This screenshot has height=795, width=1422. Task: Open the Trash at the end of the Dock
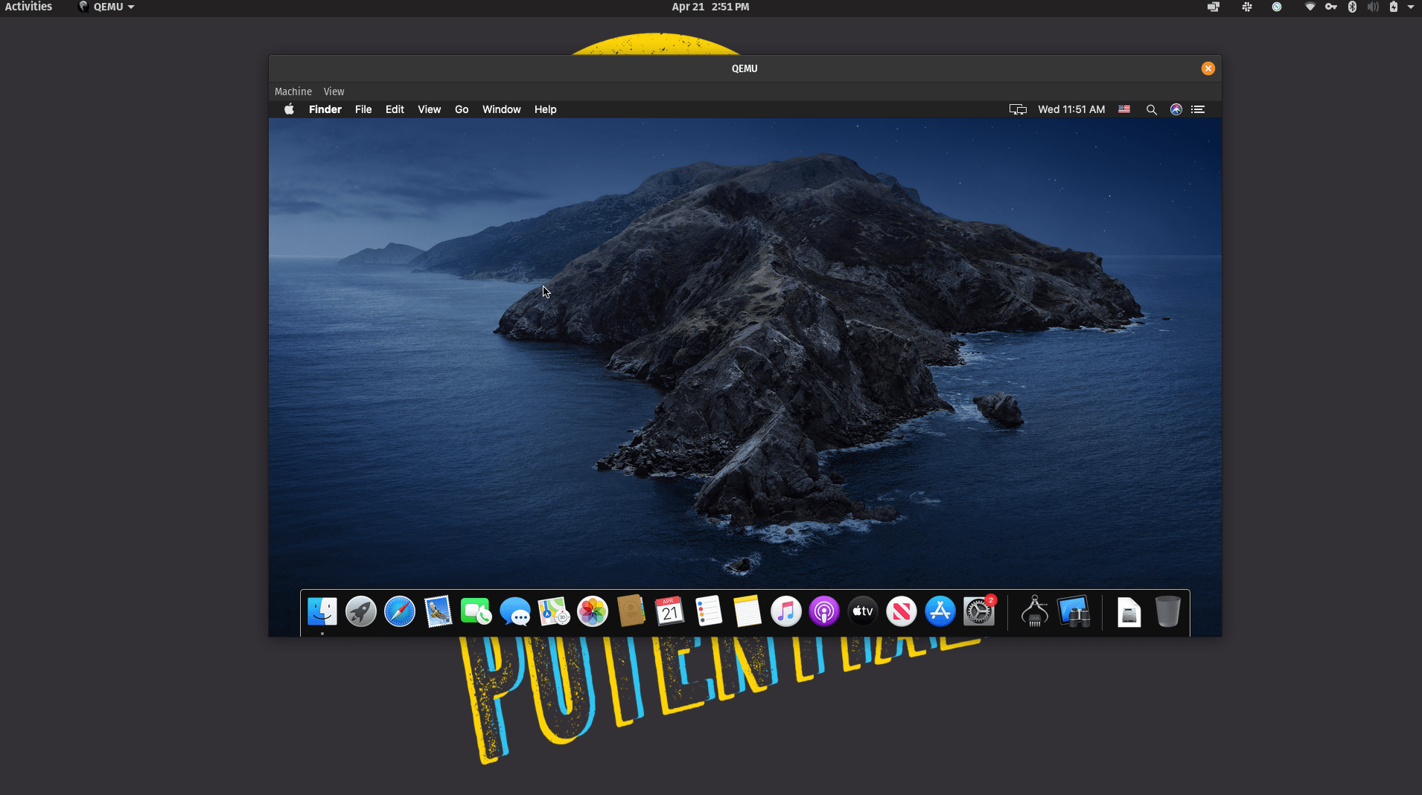pyautogui.click(x=1167, y=611)
